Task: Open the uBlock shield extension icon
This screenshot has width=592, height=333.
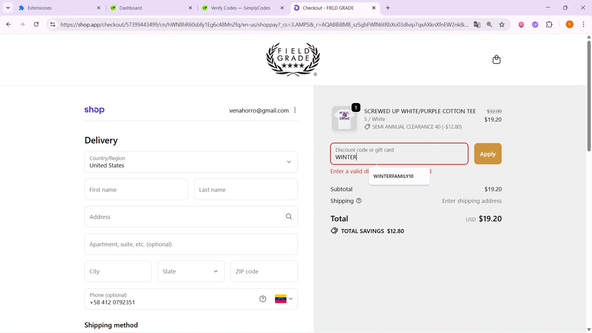Action: click(x=521, y=24)
